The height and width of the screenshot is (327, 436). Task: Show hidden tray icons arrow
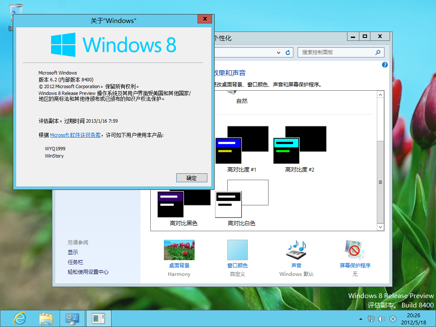(x=361, y=319)
